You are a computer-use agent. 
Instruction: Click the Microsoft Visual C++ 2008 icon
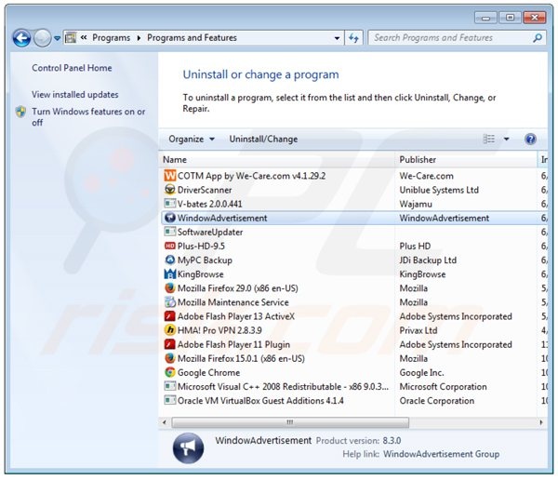pyautogui.click(x=170, y=386)
